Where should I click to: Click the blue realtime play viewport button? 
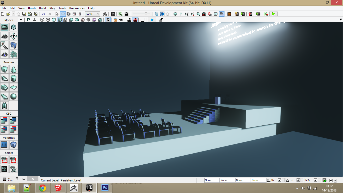coord(152,20)
